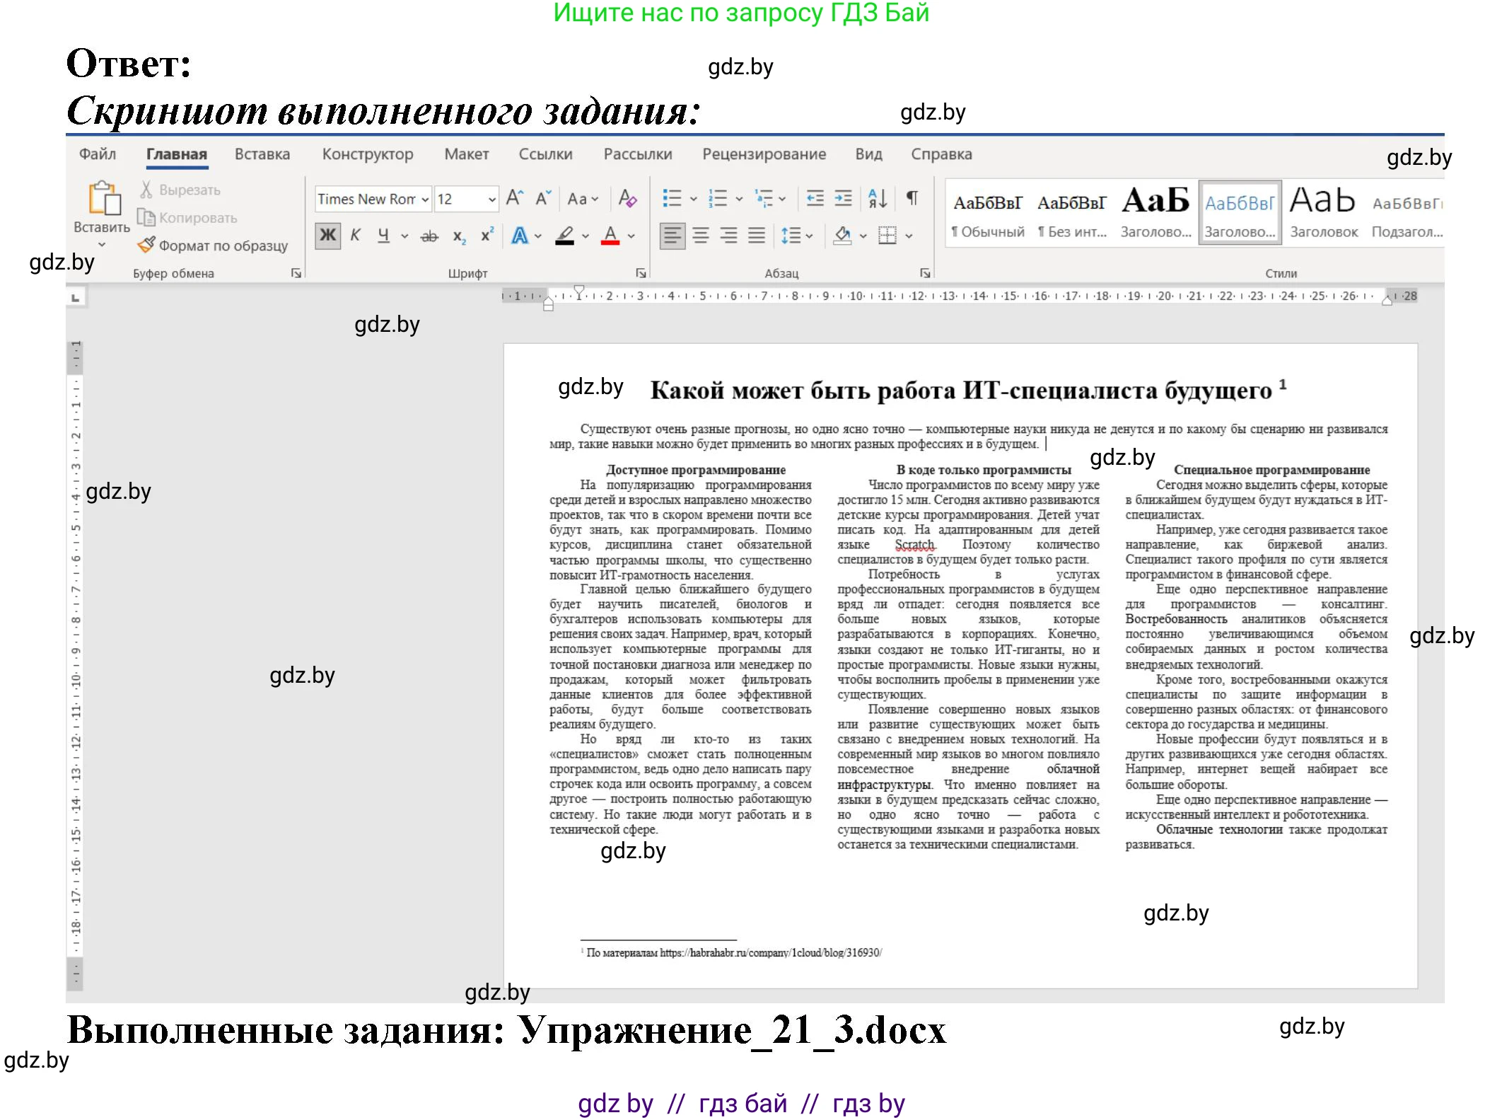
Task: Toggle subscript formatting x₂
Action: click(458, 235)
